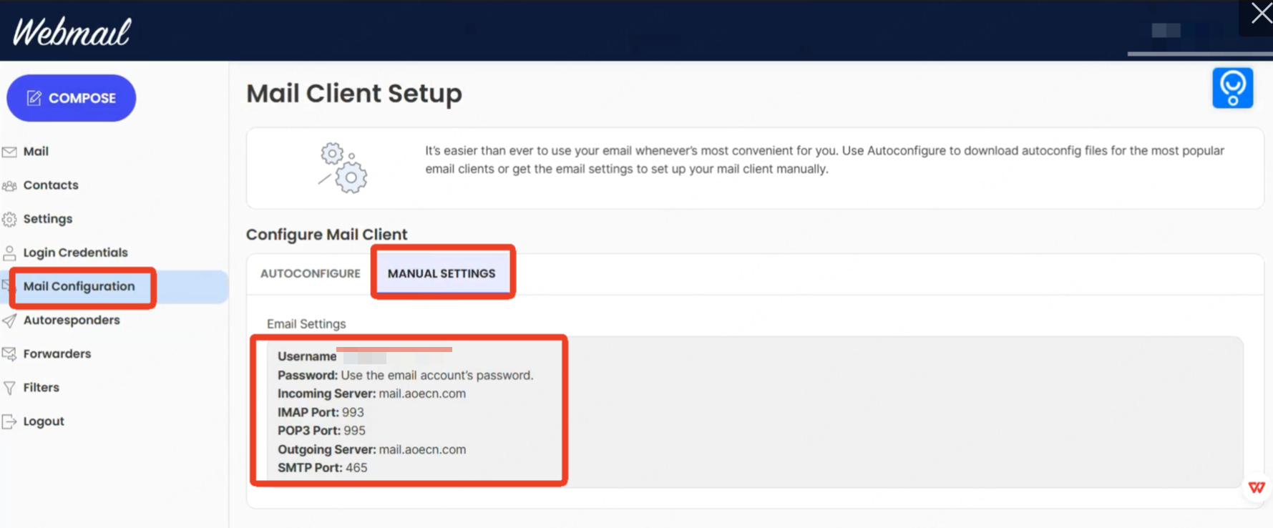Click the Mail Client Setup heading
The height and width of the screenshot is (528, 1273).
(354, 94)
